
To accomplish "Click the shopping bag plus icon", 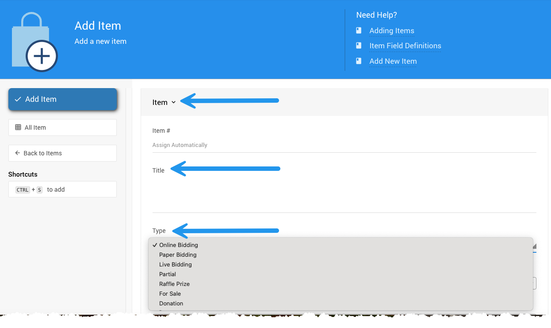I will [34, 42].
